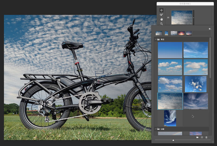The width and height of the screenshot is (217, 146).
Task: Pick the narrow blue recent sky thumbnail
Action: 167,33
